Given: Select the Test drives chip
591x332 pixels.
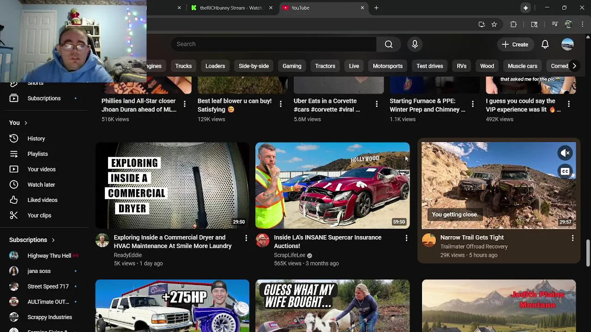Looking at the screenshot, I should (430, 66).
